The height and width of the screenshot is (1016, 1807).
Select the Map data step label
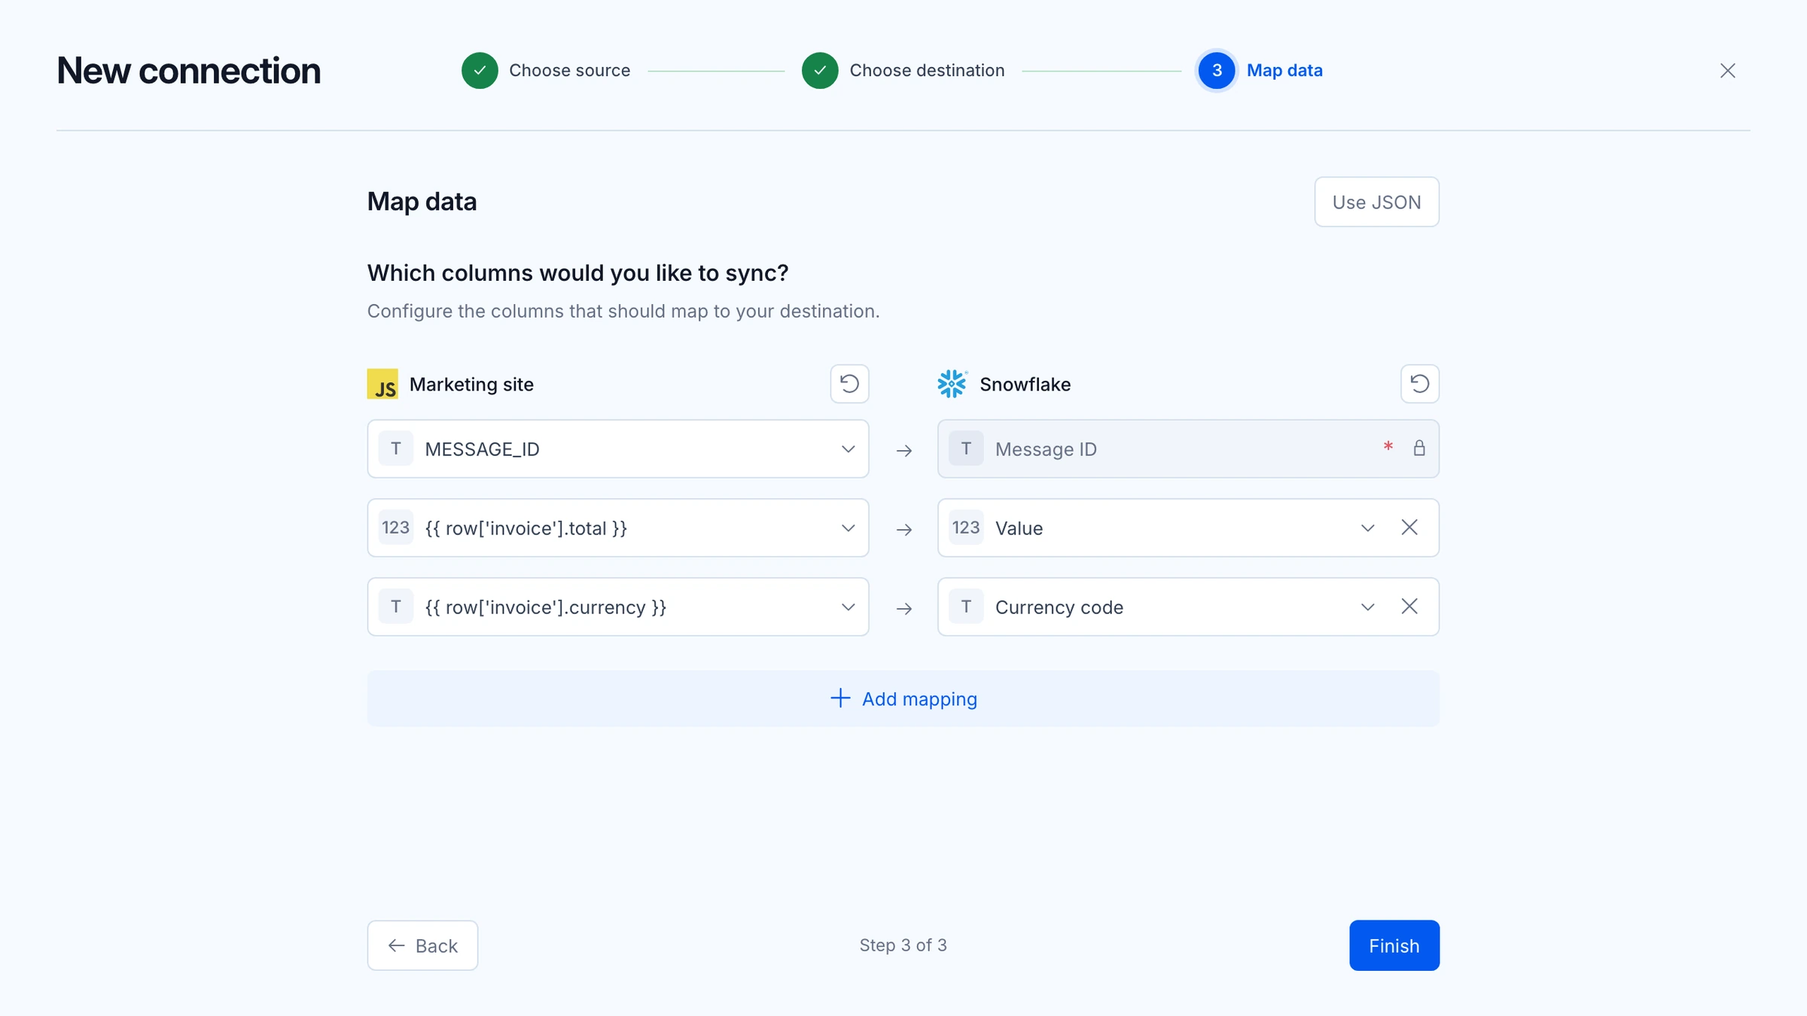(x=1284, y=71)
